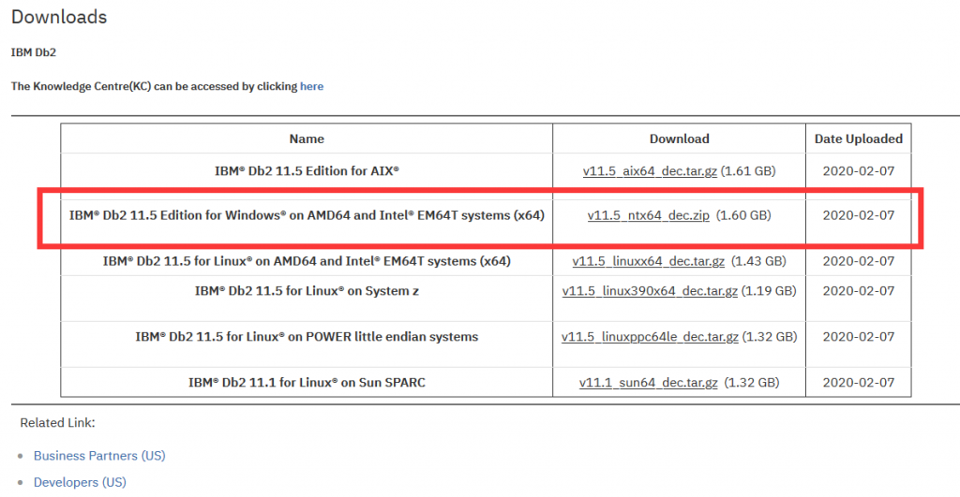Click the 'Related Link:' label
The image size is (960, 497).
pos(57,422)
